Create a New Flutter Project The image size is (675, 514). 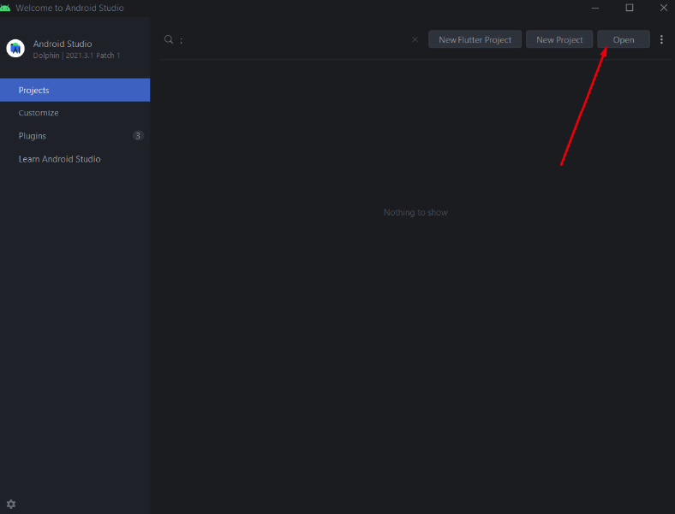tap(475, 39)
